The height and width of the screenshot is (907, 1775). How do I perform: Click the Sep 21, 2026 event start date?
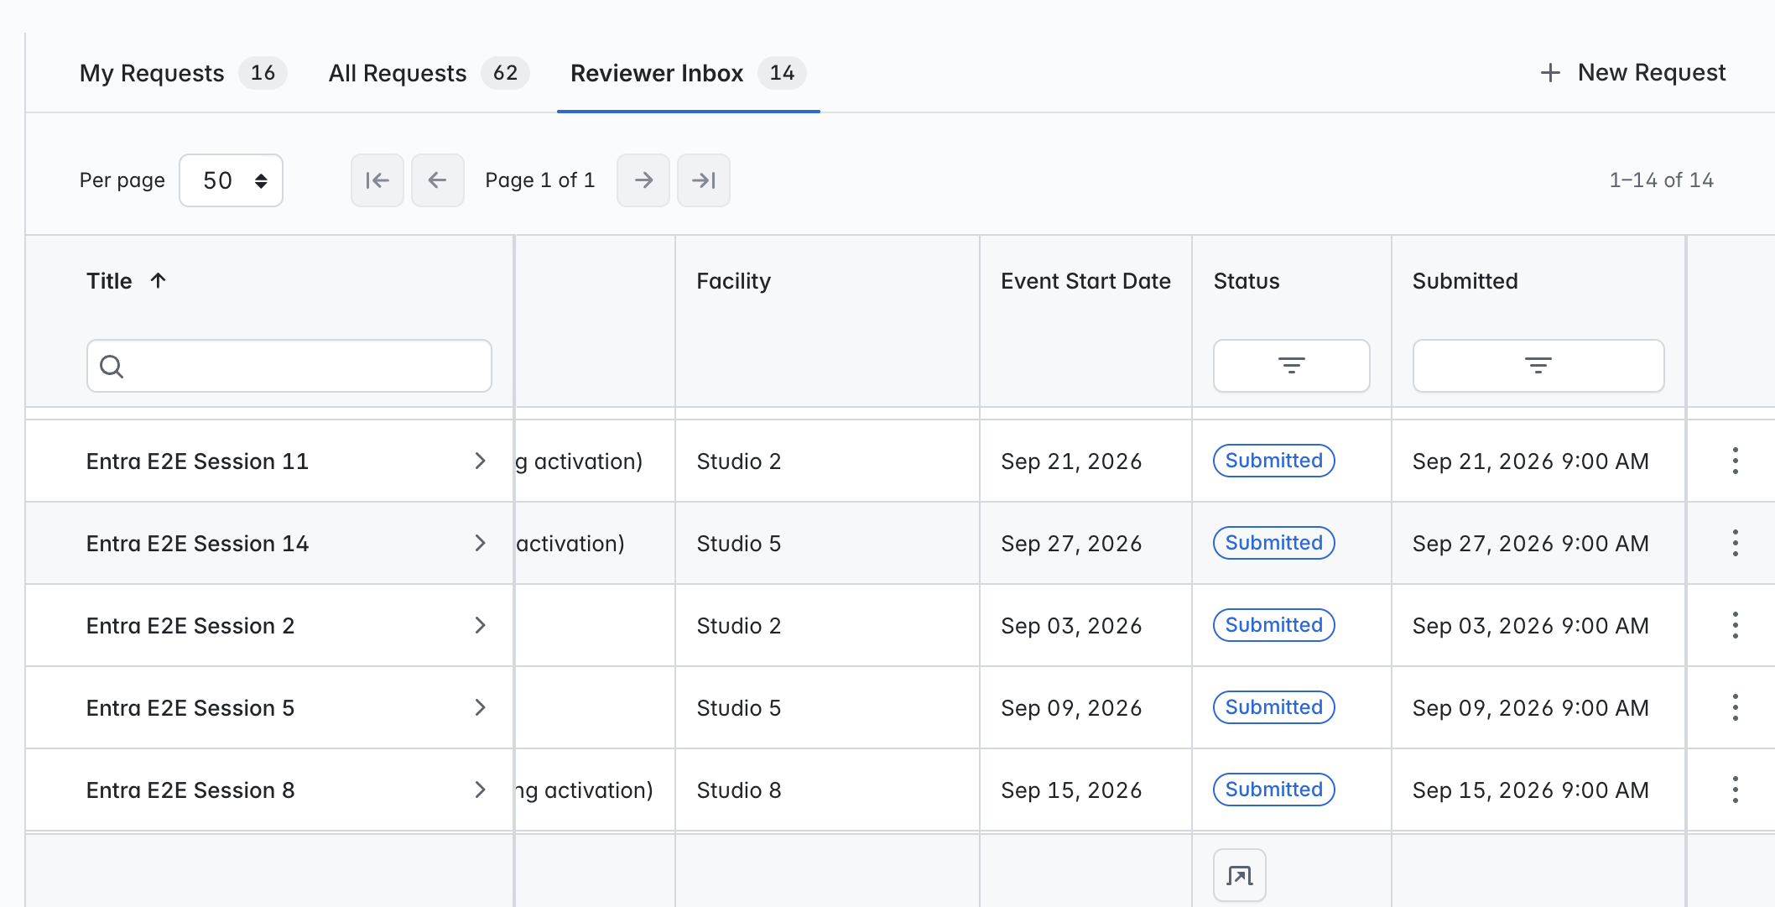tap(1071, 461)
